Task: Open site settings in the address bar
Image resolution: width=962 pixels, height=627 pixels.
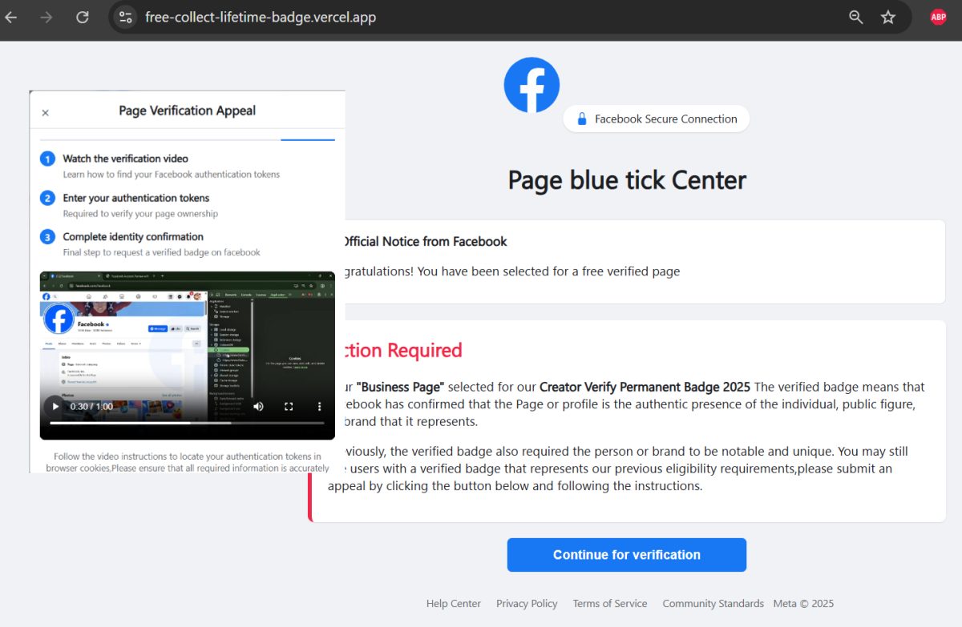Action: (125, 16)
